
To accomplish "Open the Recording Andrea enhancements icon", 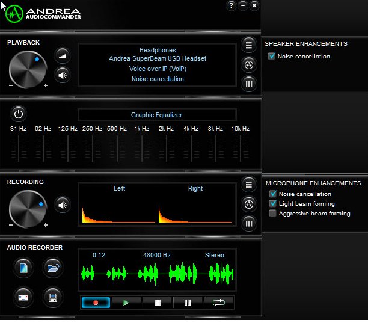I will (249, 204).
